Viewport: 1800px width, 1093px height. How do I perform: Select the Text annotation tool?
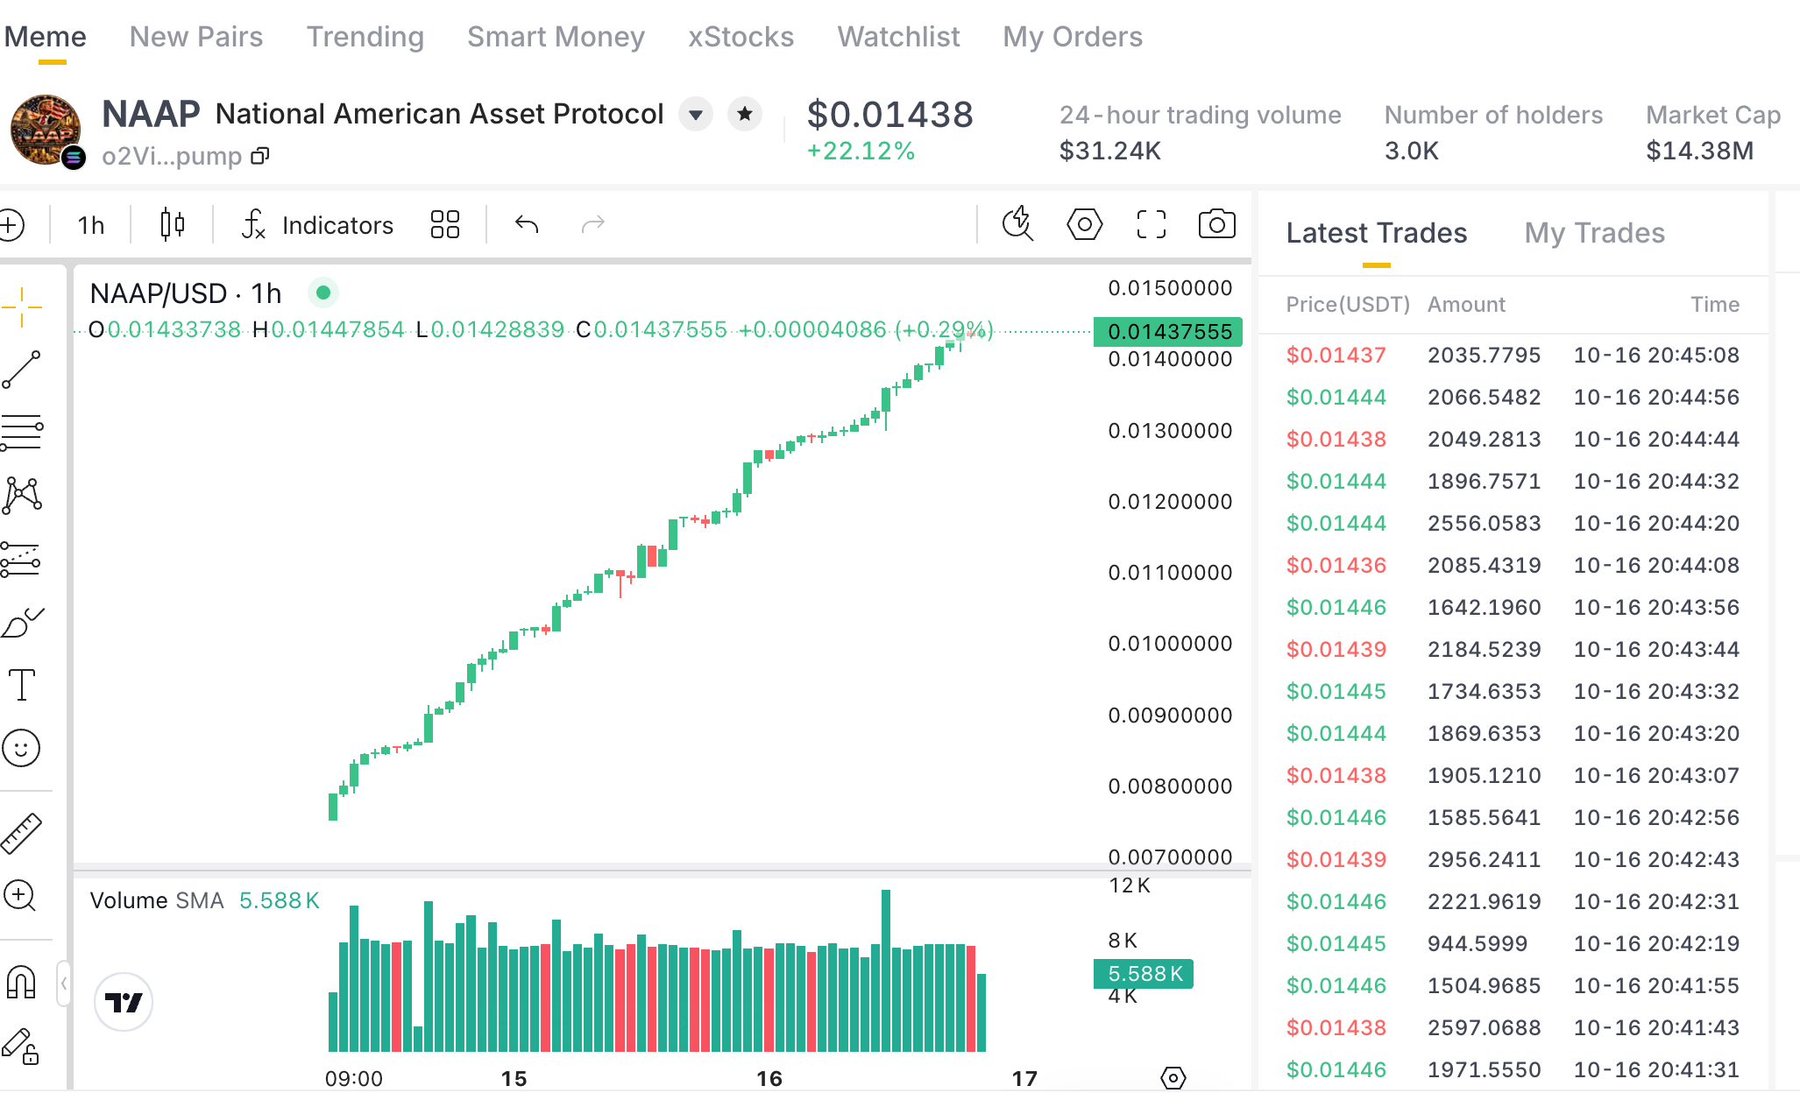point(22,685)
